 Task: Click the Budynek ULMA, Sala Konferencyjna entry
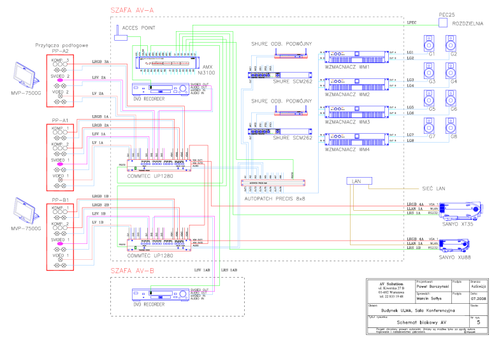[x=418, y=310]
